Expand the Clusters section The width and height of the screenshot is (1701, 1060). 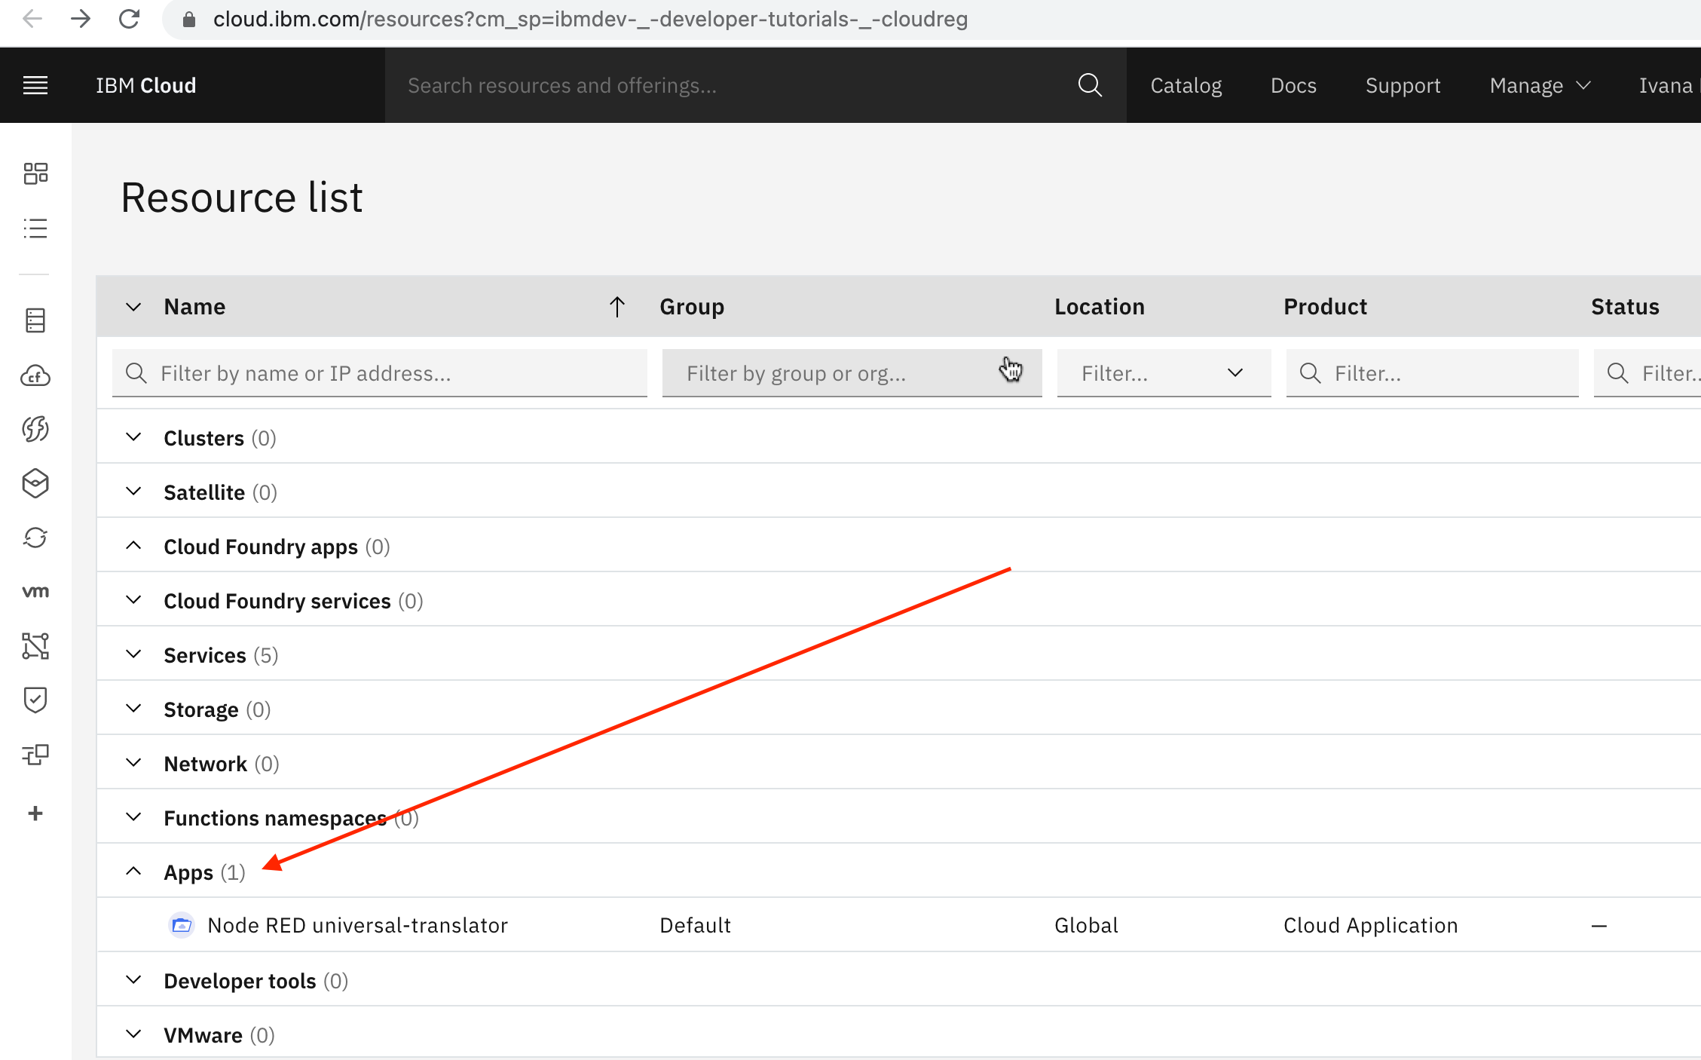(x=133, y=437)
